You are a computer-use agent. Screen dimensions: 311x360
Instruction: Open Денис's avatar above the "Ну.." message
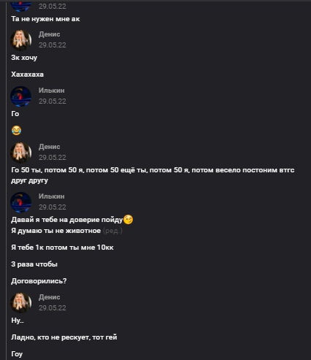coord(21,303)
